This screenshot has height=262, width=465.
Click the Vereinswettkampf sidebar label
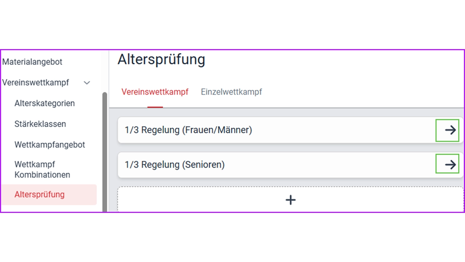pos(36,83)
